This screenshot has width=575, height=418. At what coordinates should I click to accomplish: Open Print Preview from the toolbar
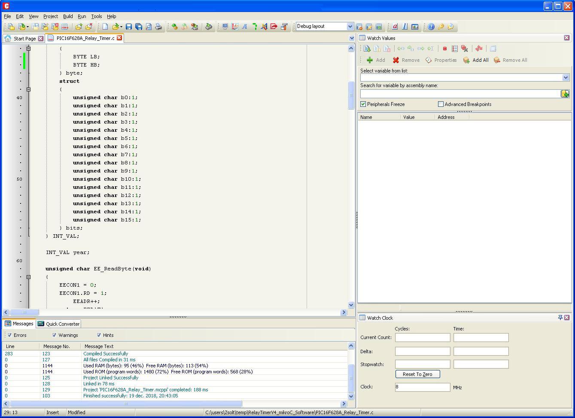click(x=149, y=27)
